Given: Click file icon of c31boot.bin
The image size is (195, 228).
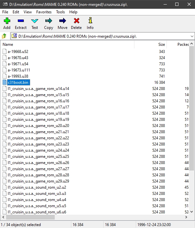Looking at the screenshot, I should click(5, 82).
